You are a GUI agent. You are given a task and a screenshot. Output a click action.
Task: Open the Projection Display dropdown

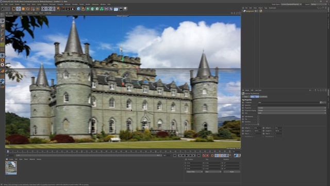pyautogui.click(x=292, y=110)
